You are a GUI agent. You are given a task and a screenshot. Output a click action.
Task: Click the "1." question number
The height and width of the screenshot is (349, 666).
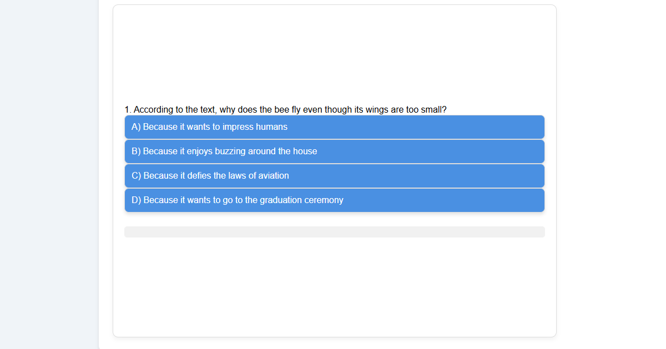click(128, 110)
